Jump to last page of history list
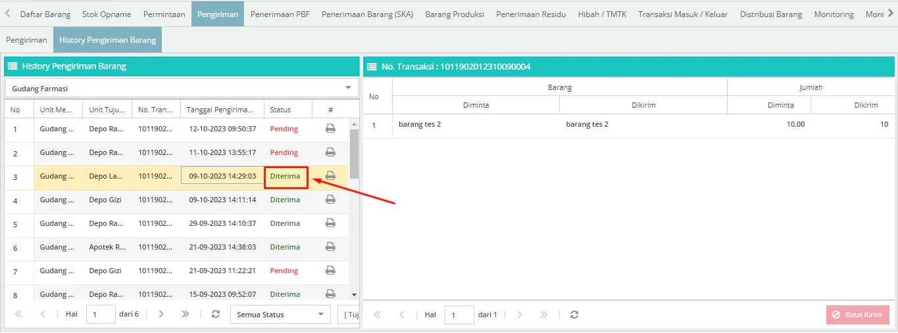 click(x=186, y=315)
